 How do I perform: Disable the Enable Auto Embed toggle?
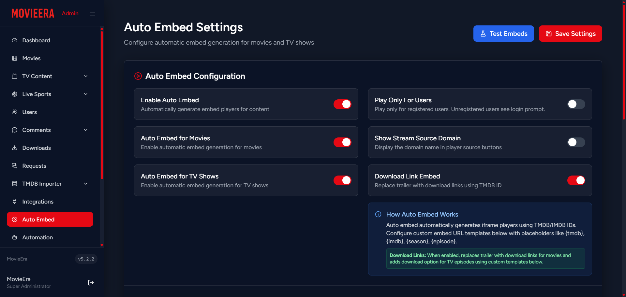point(342,104)
